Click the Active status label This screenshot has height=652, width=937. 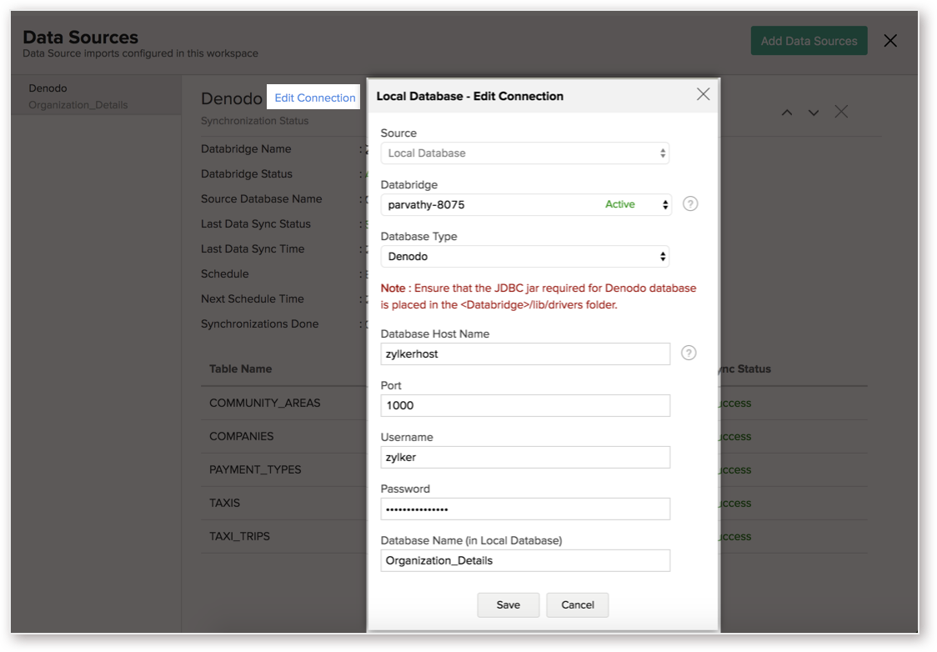click(x=619, y=204)
